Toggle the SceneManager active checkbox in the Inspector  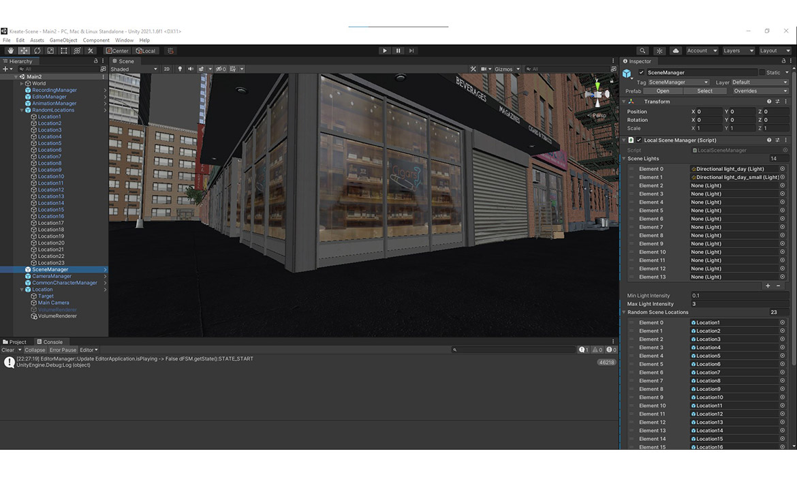point(641,72)
